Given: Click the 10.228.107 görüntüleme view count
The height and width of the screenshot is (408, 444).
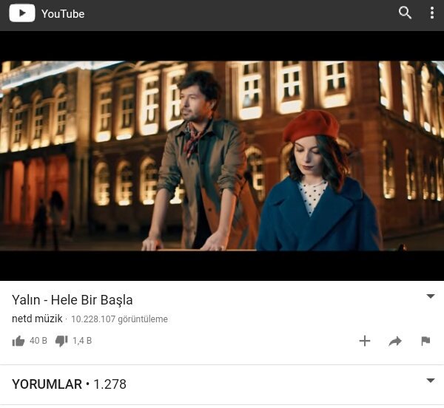Looking at the screenshot, I should click(119, 319).
